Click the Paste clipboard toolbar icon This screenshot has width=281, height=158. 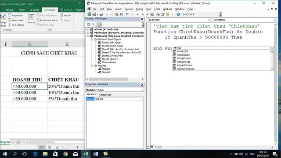click(x=116, y=14)
